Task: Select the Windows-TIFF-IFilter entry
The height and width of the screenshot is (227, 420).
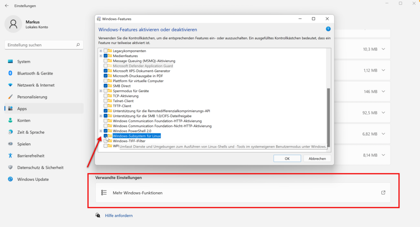Action: pyautogui.click(x=129, y=141)
